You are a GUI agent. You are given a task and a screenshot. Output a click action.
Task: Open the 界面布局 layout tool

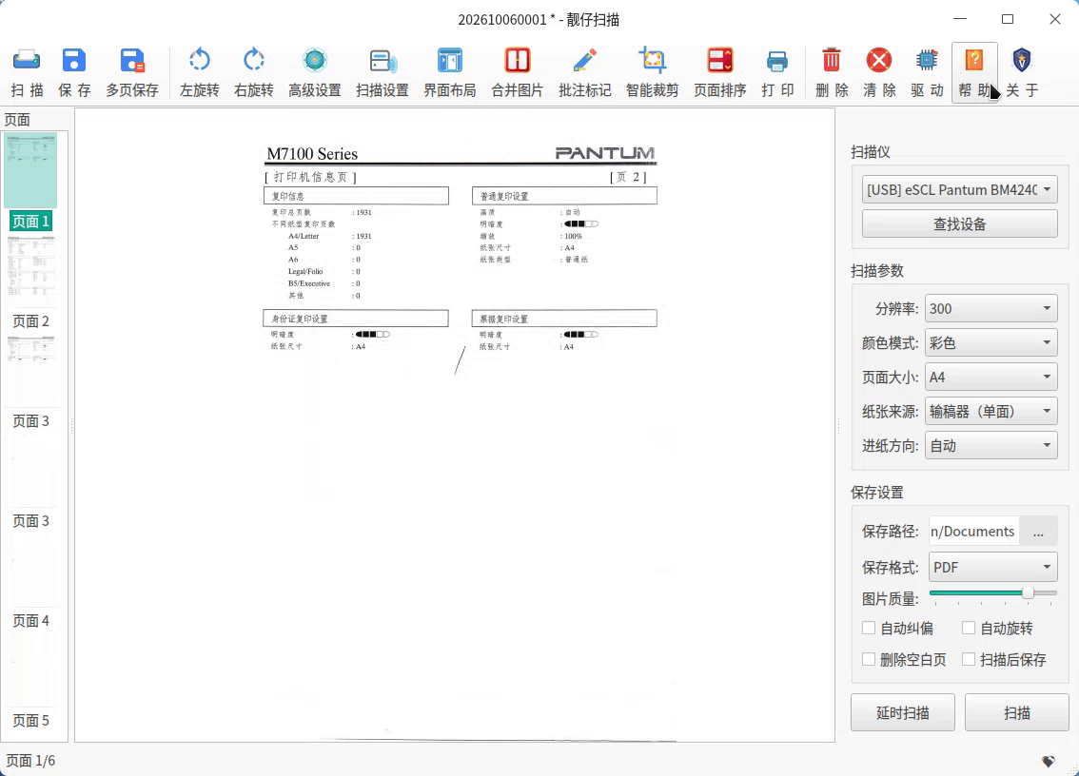450,72
